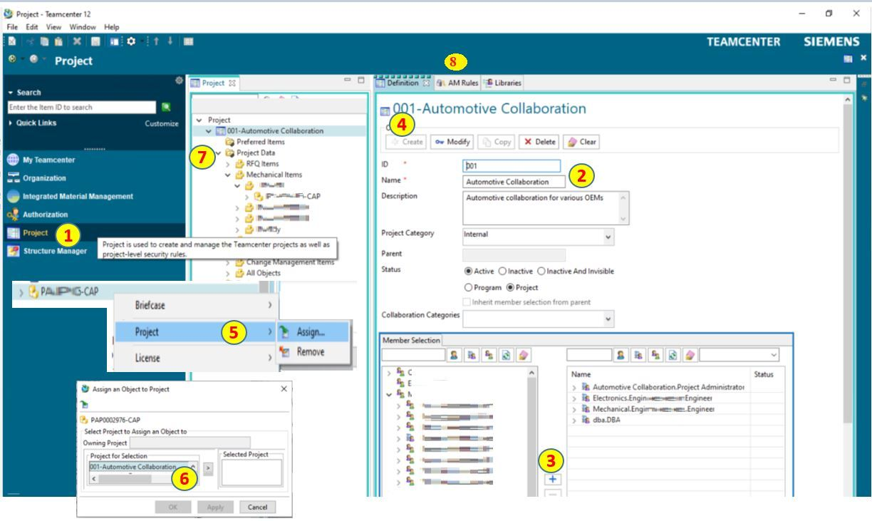Click the right-arrow button in Assign dialog

click(208, 468)
